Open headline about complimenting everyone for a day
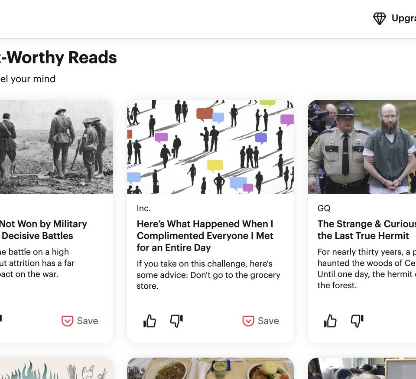This screenshot has height=379, width=416. [205, 236]
